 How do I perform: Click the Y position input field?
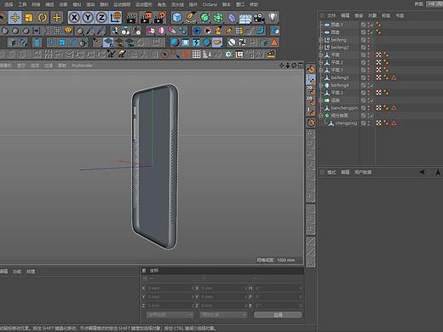[170, 297]
